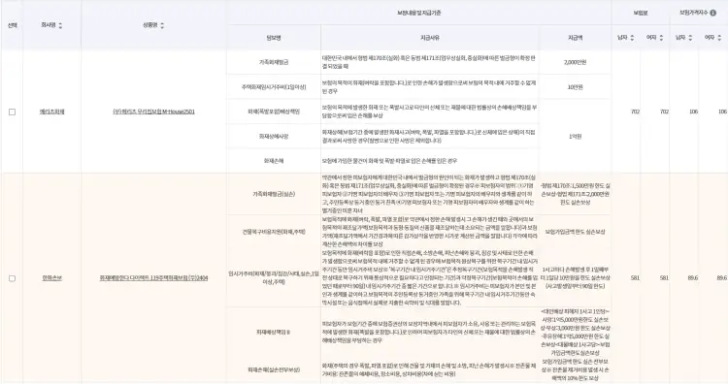Select the 건물복구비용지원(화재,주택) coverage cell
Viewport: 728px width, 384px height.
point(274,232)
